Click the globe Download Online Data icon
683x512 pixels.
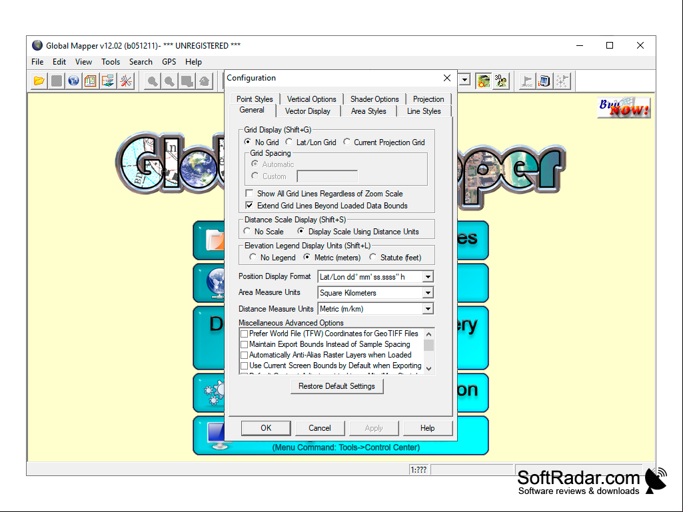click(73, 81)
